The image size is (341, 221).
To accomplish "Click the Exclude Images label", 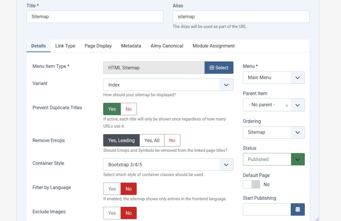I will tap(49, 212).
